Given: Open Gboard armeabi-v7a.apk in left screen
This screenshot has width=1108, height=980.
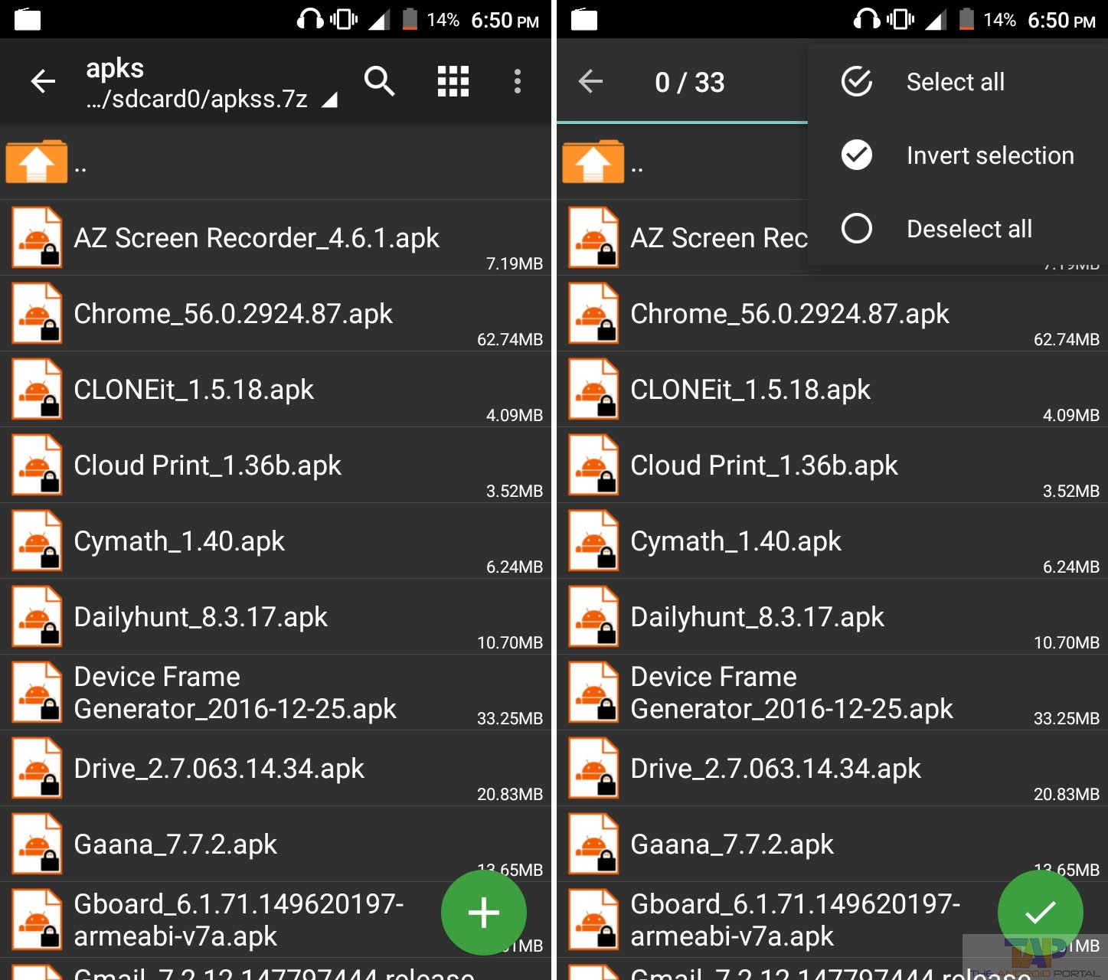Looking at the screenshot, I should tap(276, 920).
